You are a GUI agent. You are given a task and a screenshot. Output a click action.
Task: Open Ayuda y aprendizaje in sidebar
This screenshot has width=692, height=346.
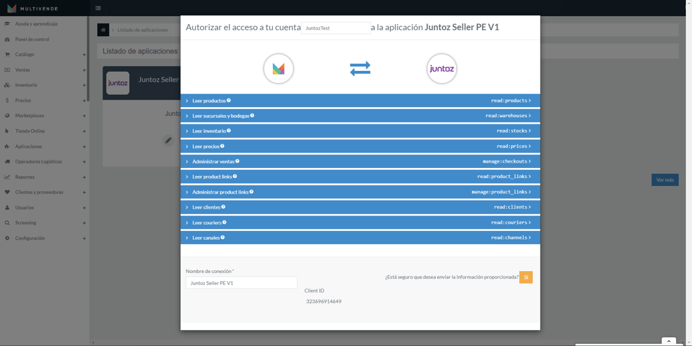click(x=36, y=24)
